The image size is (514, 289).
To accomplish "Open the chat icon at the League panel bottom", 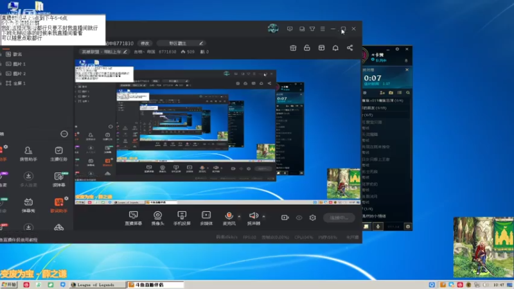I will coord(366,227).
